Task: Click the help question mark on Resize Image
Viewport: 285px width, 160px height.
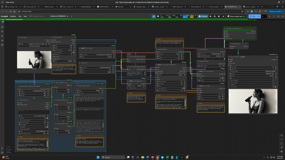Action: tap(75, 37)
